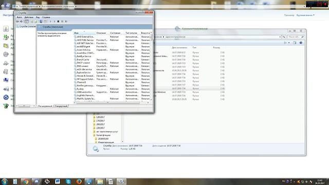Toggle the Explorer preview pane icon

pyautogui.click(x=295, y=43)
